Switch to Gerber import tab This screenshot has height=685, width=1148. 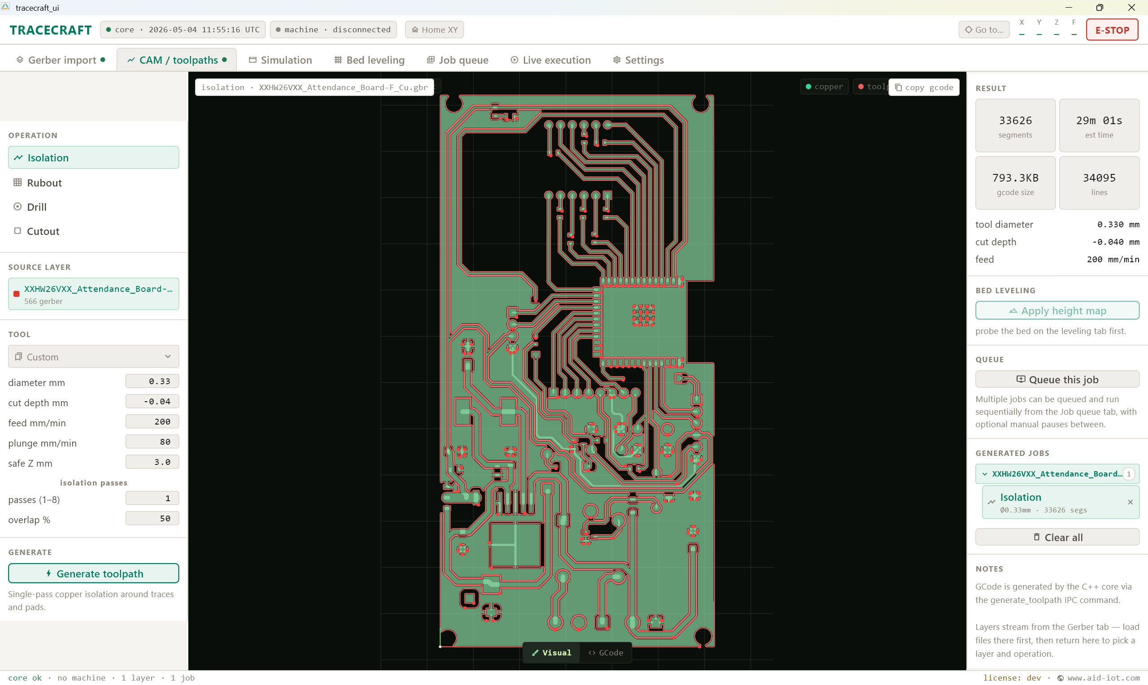(x=60, y=60)
